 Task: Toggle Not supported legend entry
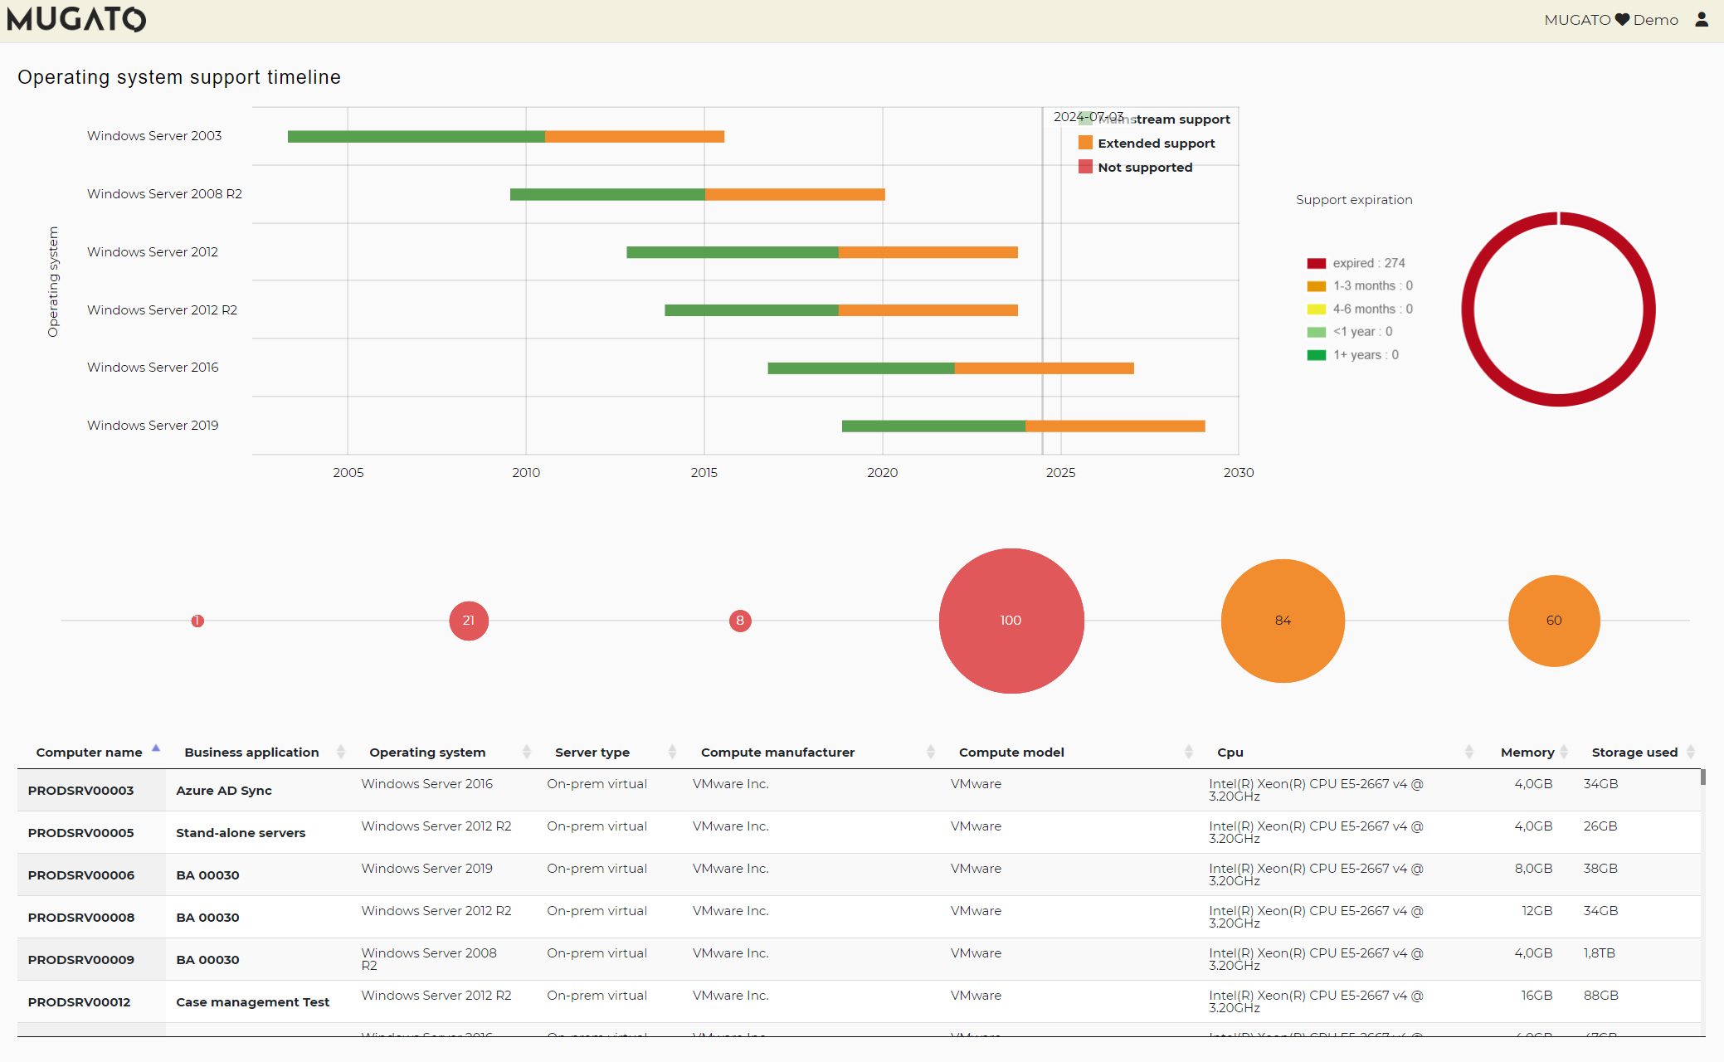click(1144, 168)
